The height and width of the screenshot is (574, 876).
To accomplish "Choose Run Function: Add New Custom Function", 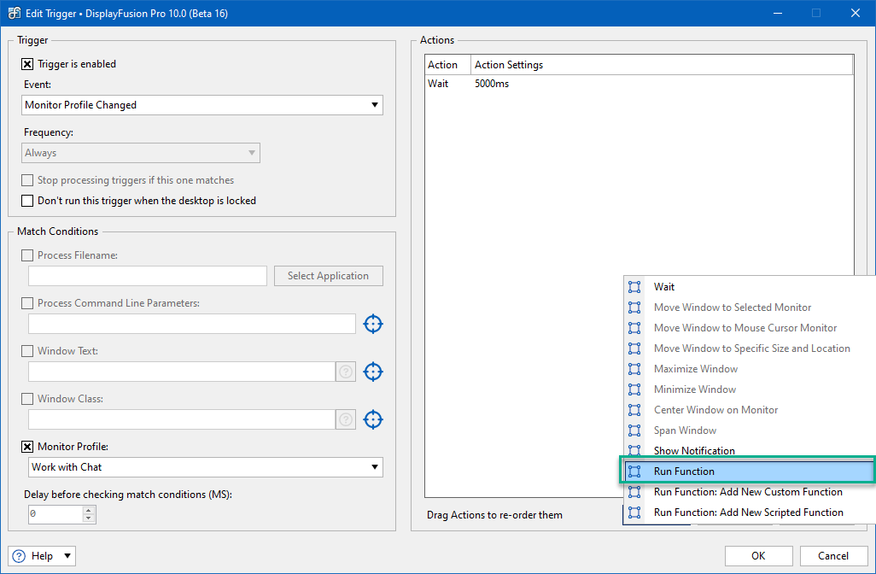I will point(749,492).
